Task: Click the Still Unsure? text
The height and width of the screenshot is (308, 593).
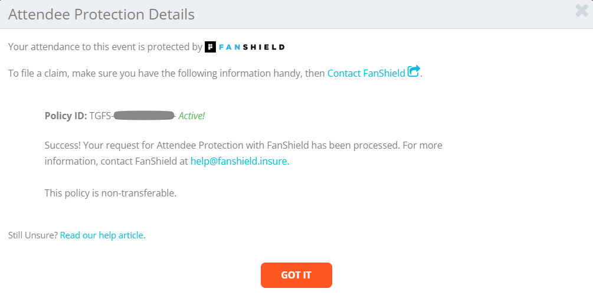Action: pos(33,235)
